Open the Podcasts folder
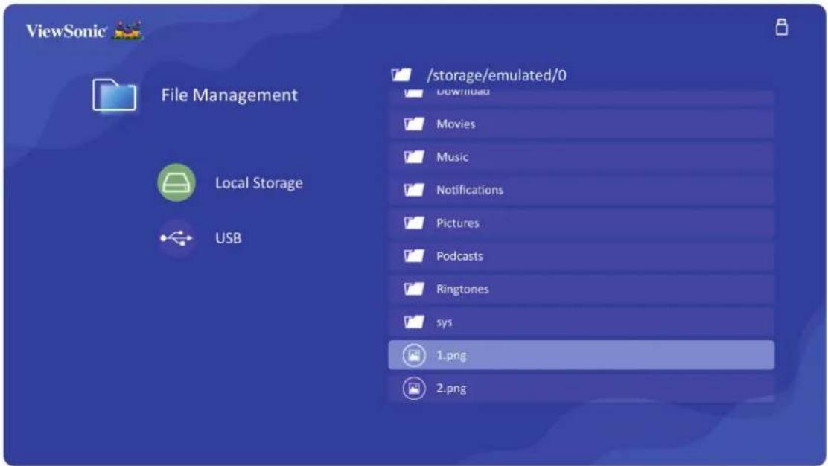This screenshot has height=466, width=828. click(x=582, y=256)
